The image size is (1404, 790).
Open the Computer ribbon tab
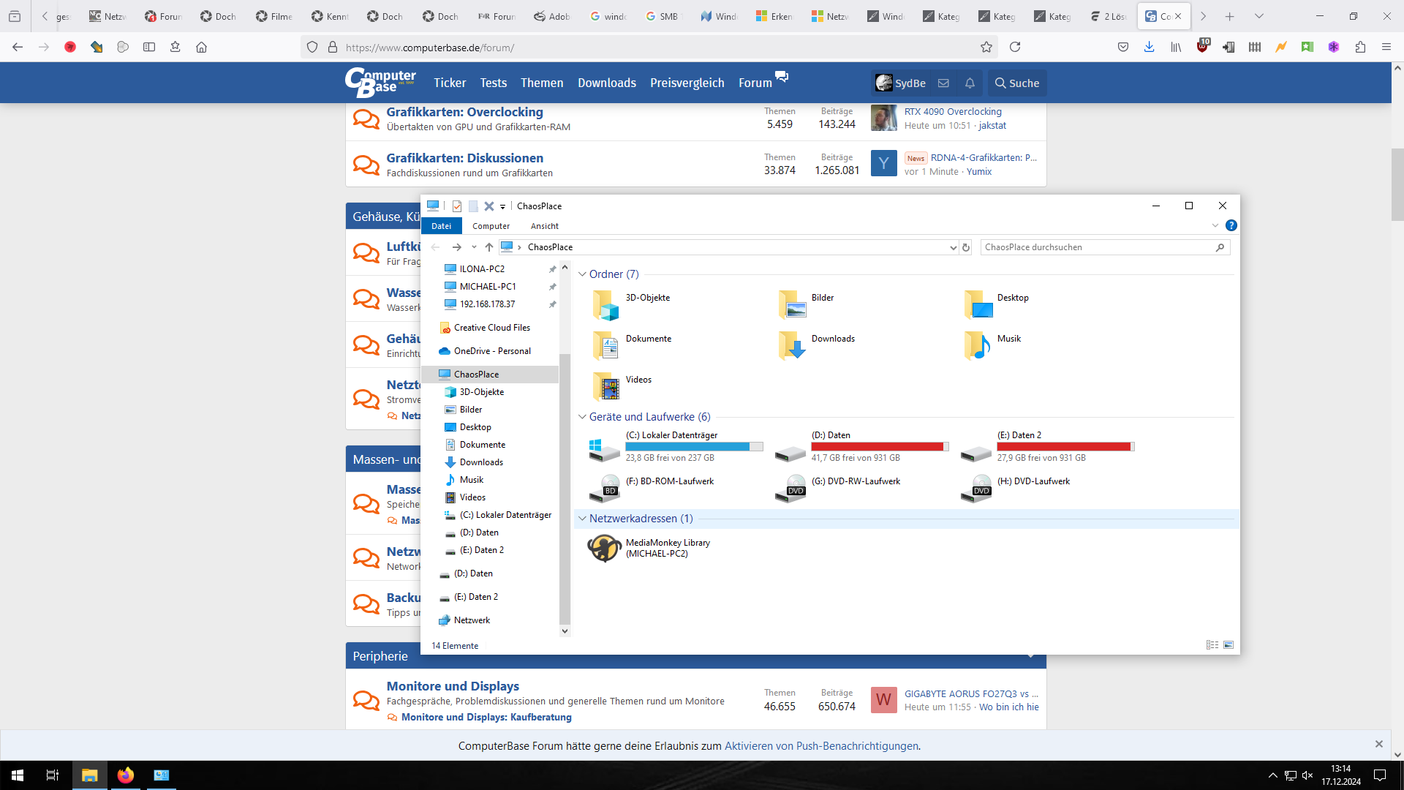pos(491,226)
